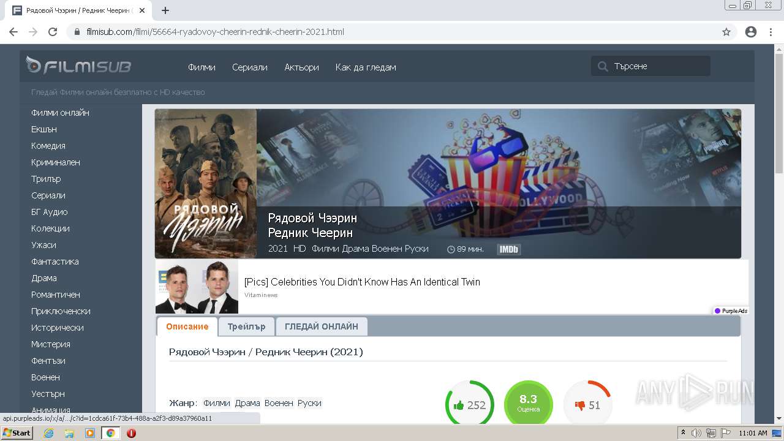
Task: Click Военен tag in the banner header
Action: [x=388, y=249]
